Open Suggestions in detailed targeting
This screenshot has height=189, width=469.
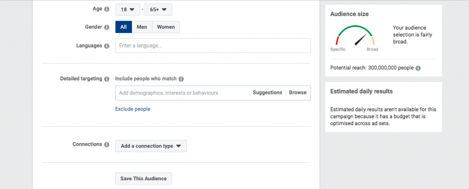pos(267,93)
